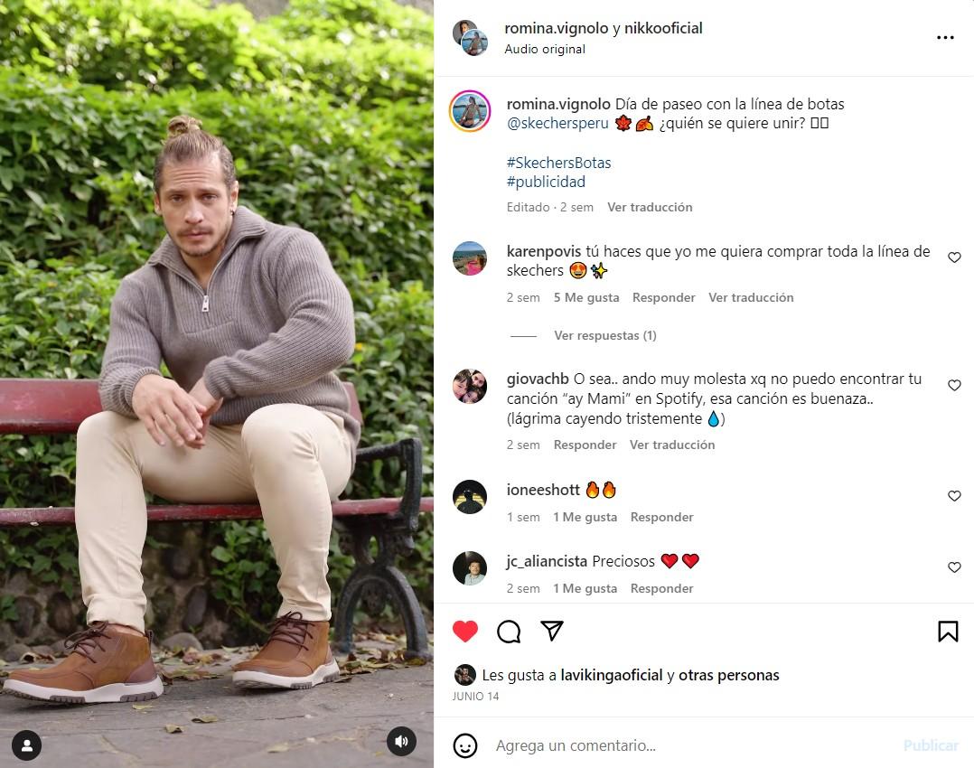
Task: Click the comment speech bubble icon
Action: [509, 632]
